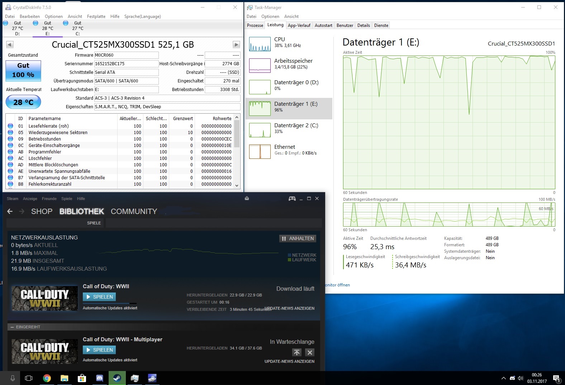The image size is (565, 385).
Task: Select drive C: status icon in CrystalDiskInfo
Action: pyautogui.click(x=66, y=23)
